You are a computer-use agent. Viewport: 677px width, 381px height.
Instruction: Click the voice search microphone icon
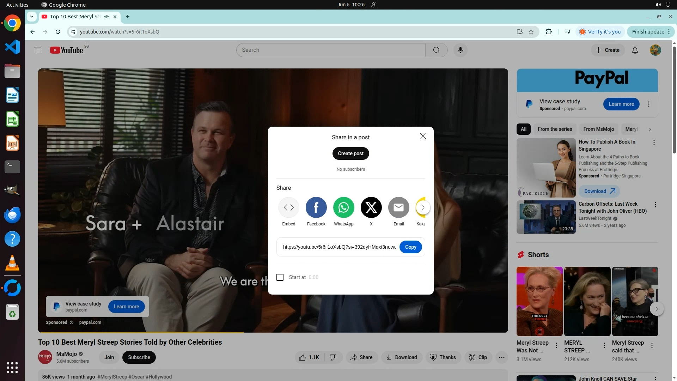(x=460, y=50)
